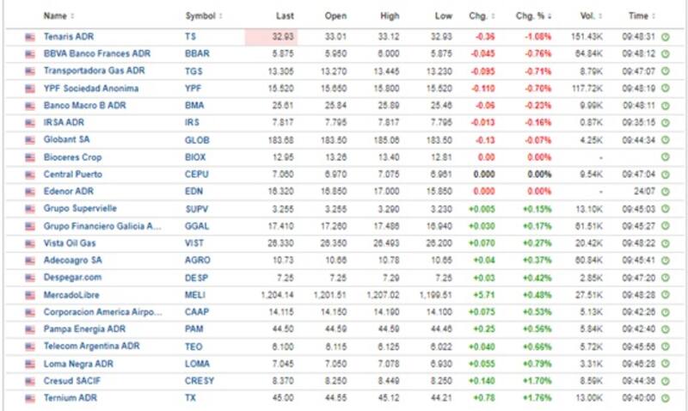Click the clock icon in Despegar.com row
This screenshot has width=688, height=411.
[x=665, y=278]
